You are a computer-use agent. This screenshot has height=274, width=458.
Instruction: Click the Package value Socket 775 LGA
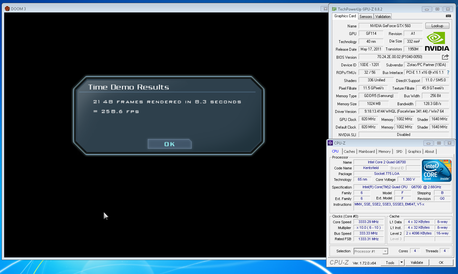pos(386,174)
